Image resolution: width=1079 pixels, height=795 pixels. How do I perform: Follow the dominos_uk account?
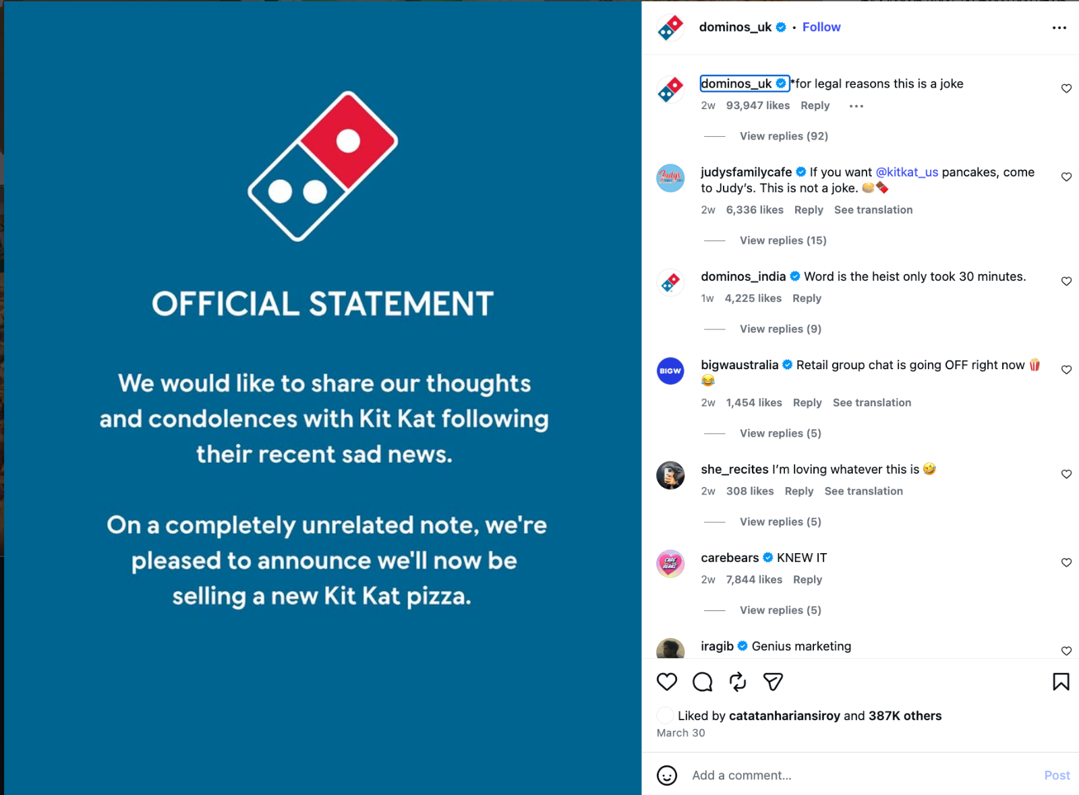click(x=821, y=27)
